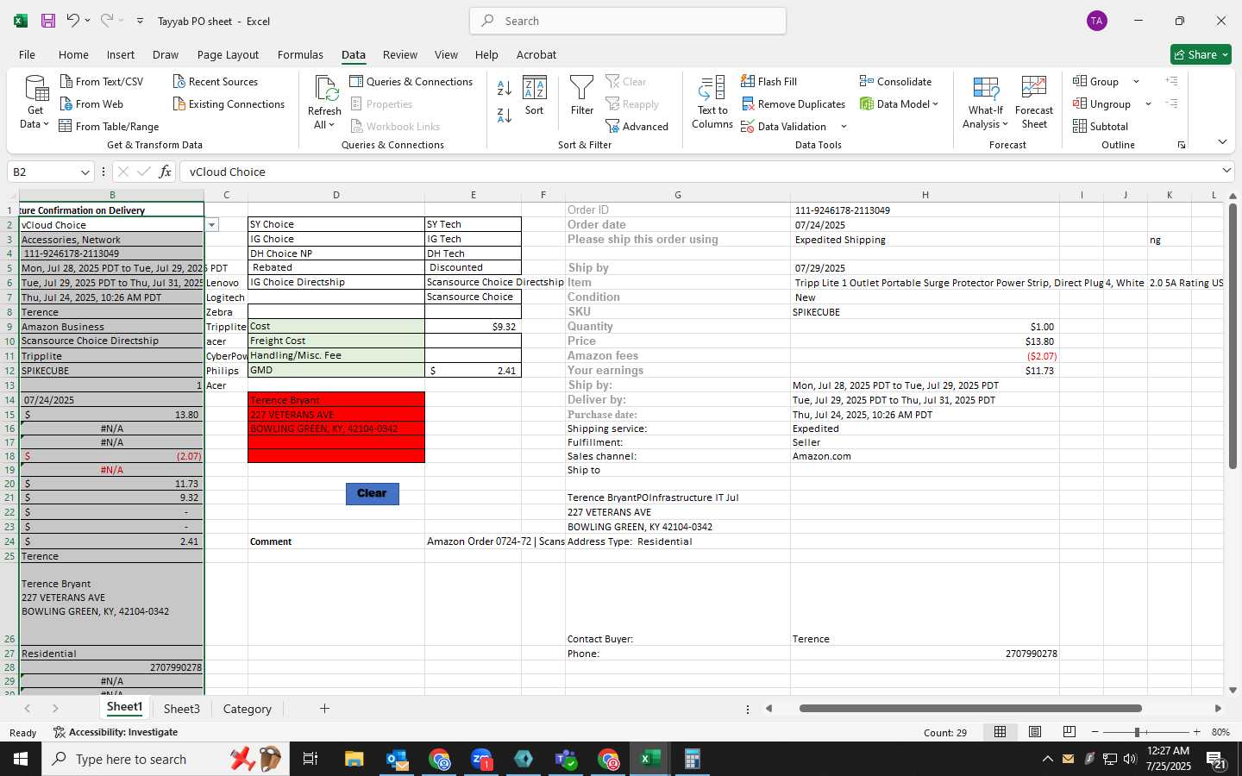The width and height of the screenshot is (1242, 776).
Task: Click the Undo arrow icon
Action: 72,21
